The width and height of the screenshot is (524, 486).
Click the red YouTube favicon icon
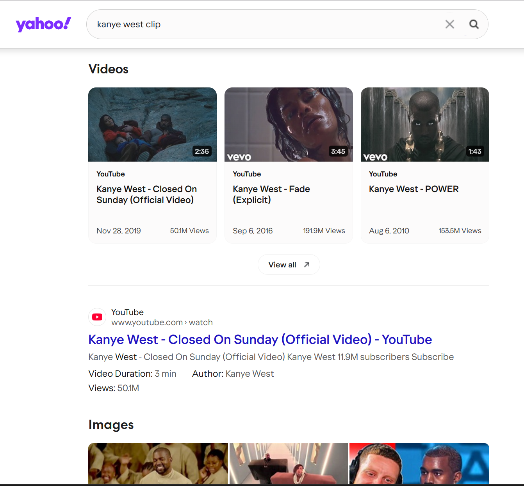[x=97, y=317]
